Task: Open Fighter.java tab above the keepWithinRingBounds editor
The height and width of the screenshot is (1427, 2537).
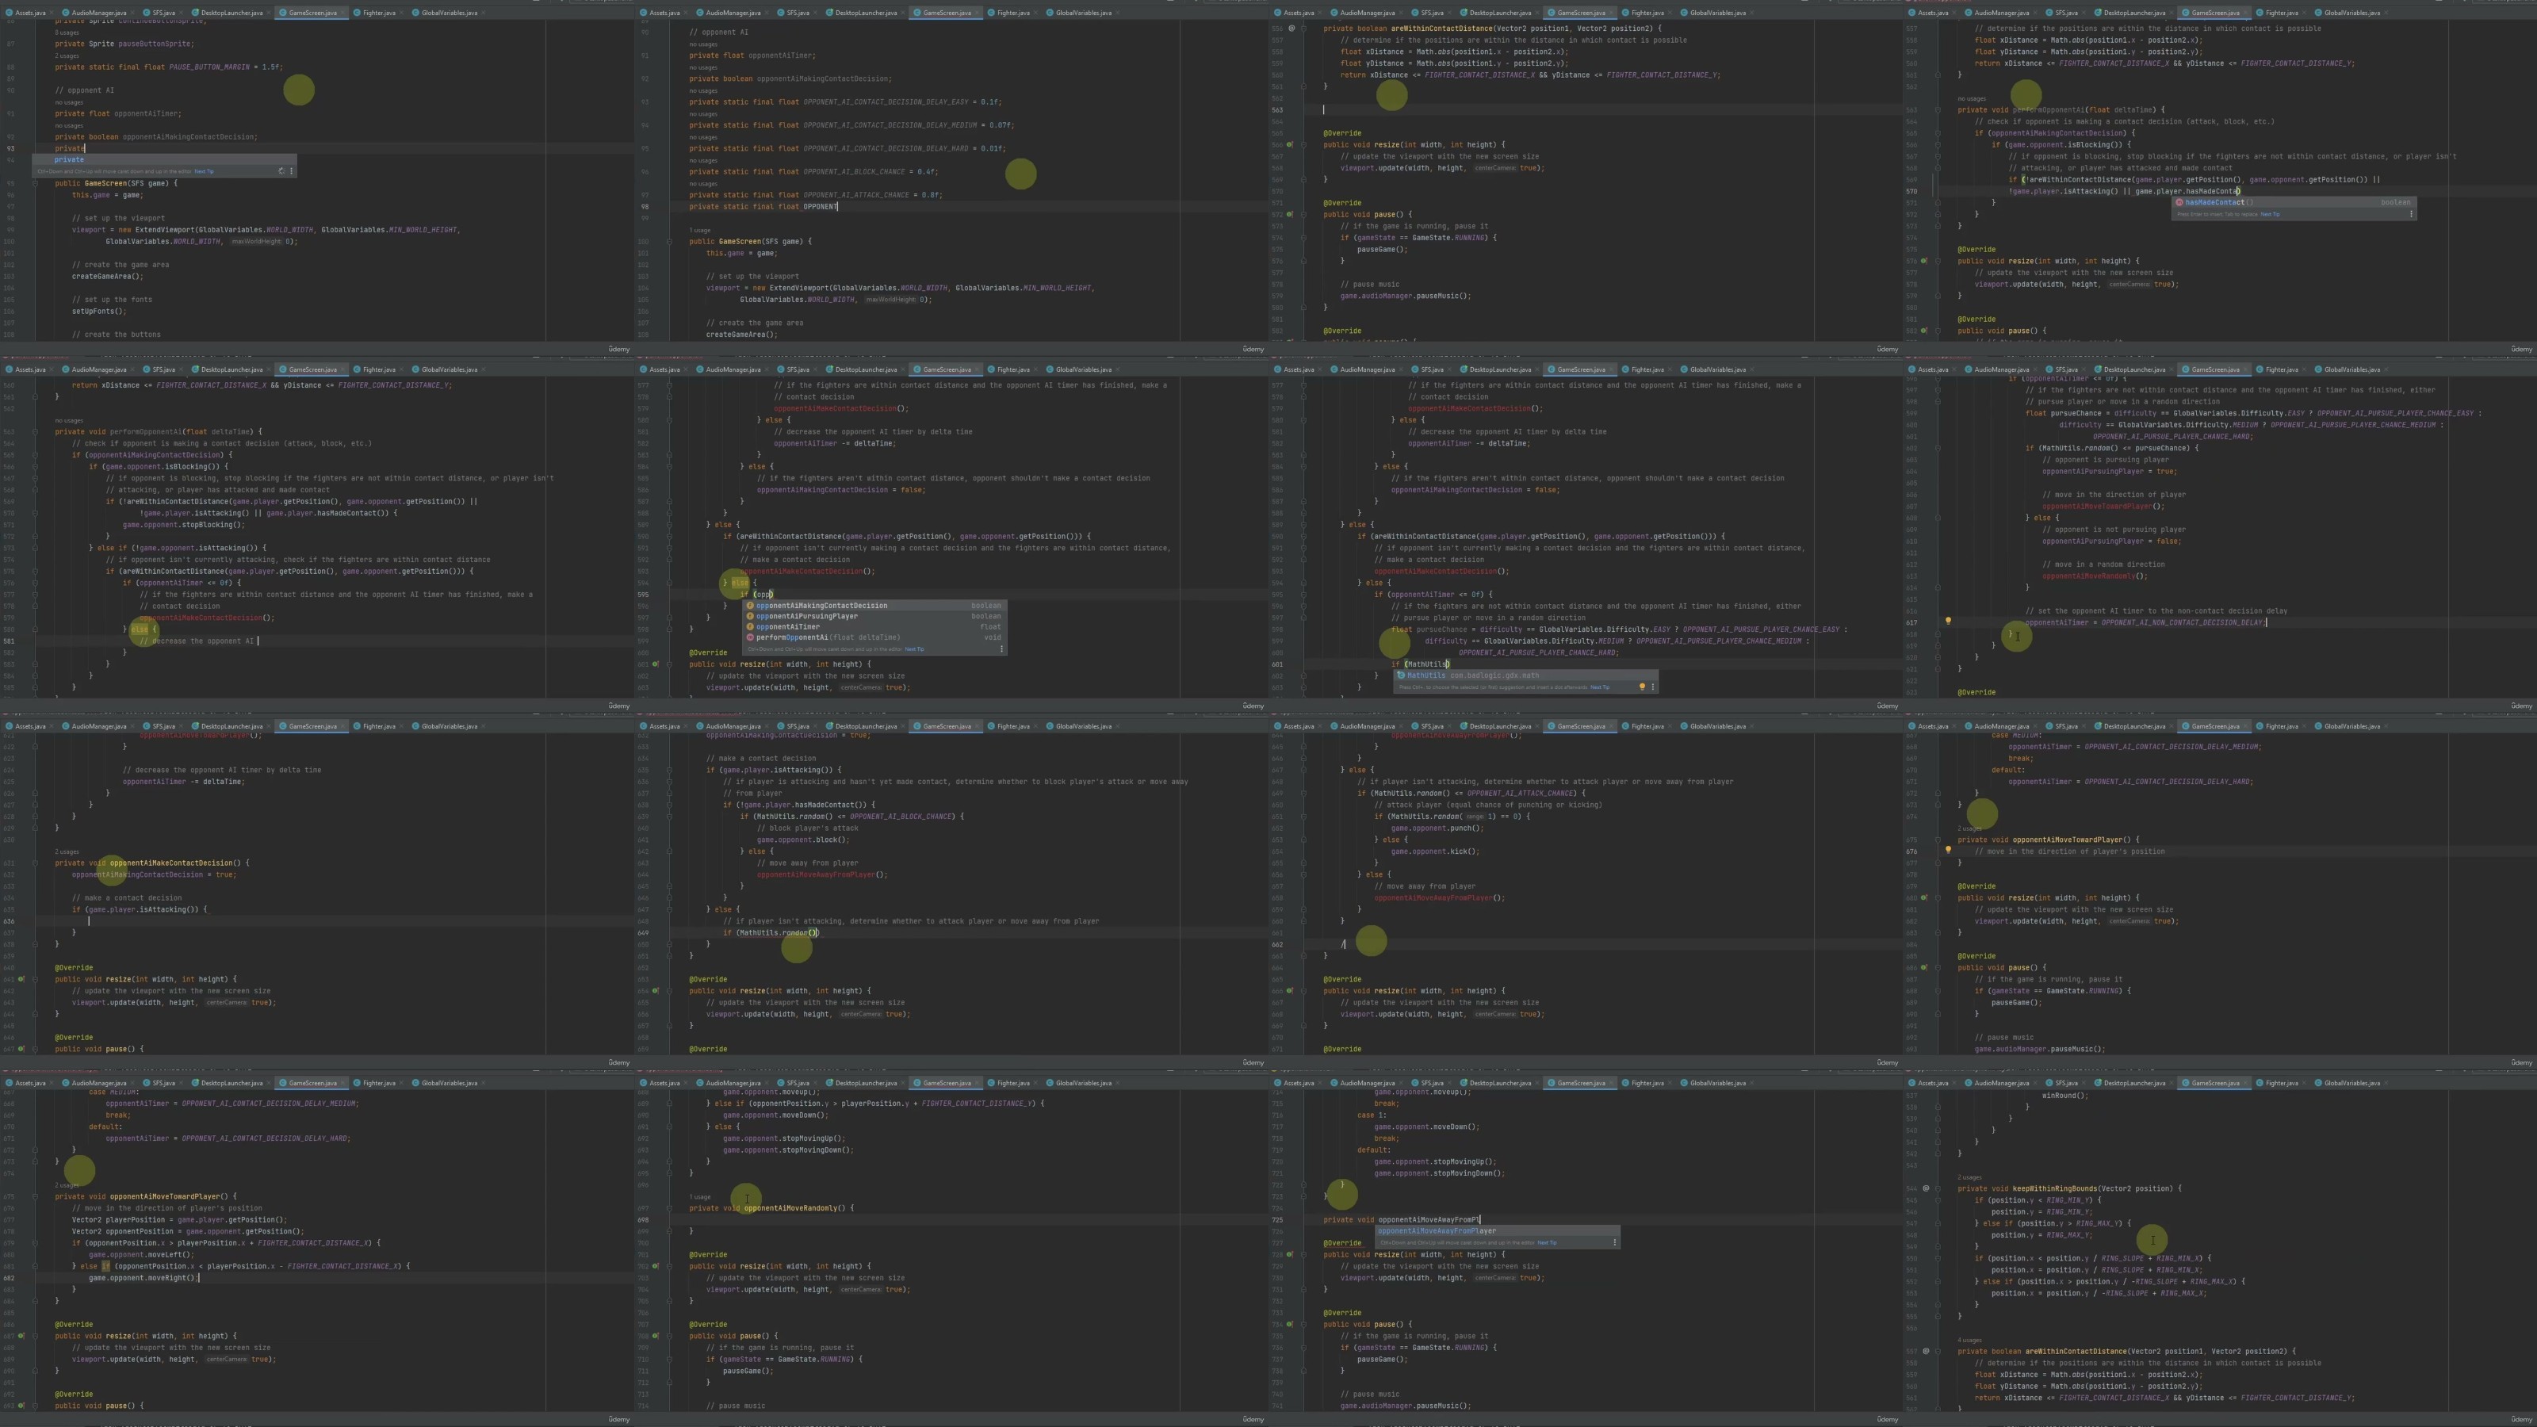Action: click(x=2281, y=1083)
